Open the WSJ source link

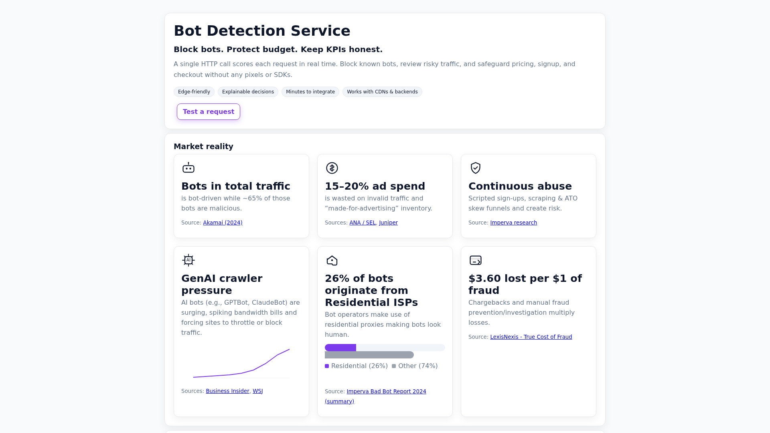coord(257,391)
